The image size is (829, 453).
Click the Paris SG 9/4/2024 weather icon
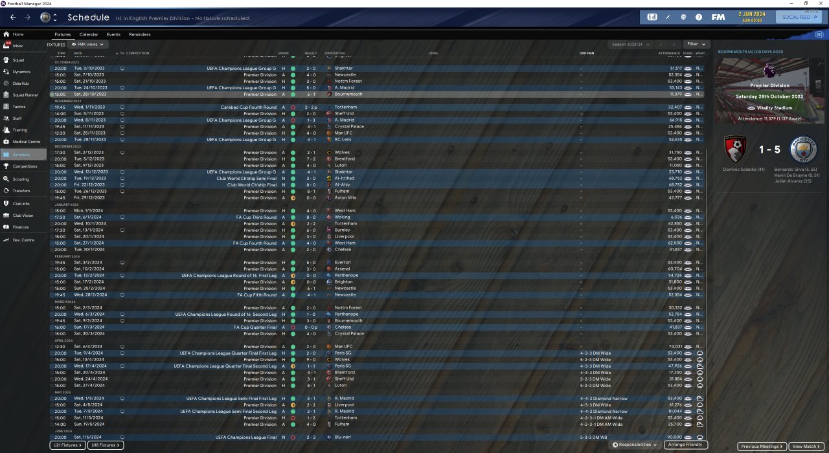(x=699, y=353)
